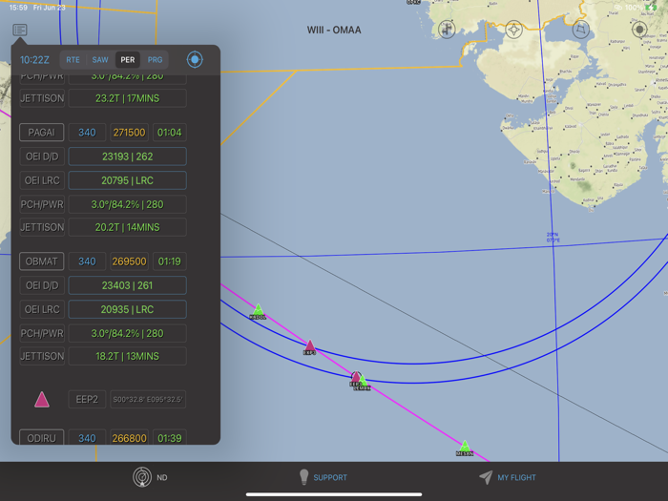Tap ODIRU time 01:39 value
This screenshot has height=501, width=668.
(x=170, y=437)
